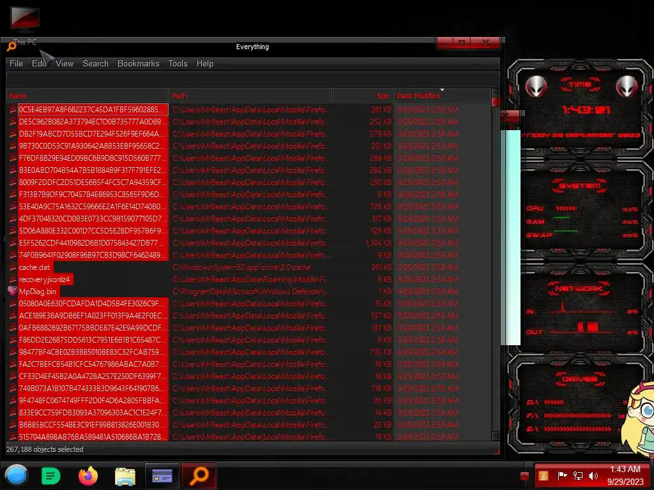The height and width of the screenshot is (490, 654).
Task: Select file 749B073A1B107B474333B3D9643F641907B6
Action: 93,389
